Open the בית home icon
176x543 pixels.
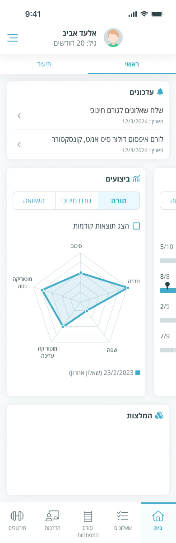click(x=158, y=516)
